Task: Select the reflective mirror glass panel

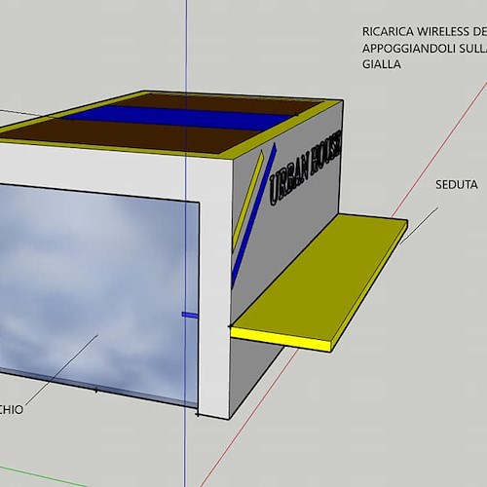Action: point(97,292)
